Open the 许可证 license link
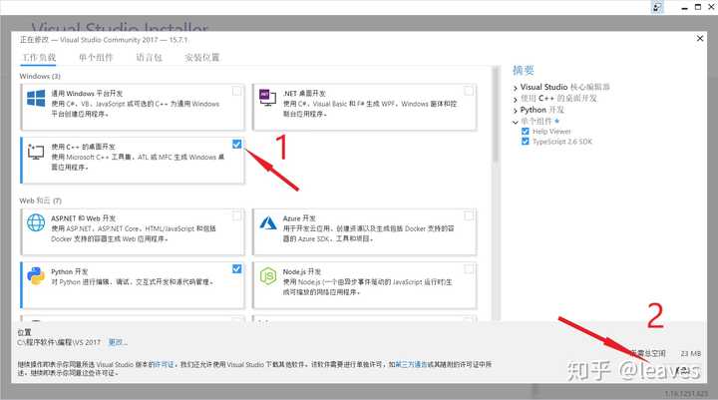Image resolution: width=718 pixels, height=400 pixels. click(164, 364)
